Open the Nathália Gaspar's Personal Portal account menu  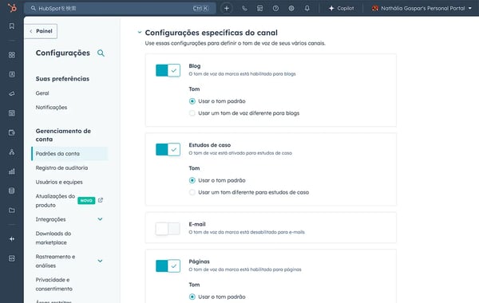coord(422,9)
